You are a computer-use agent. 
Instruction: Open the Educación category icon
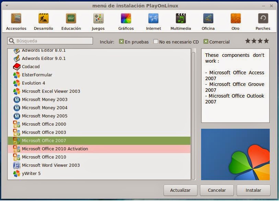pos(71,18)
